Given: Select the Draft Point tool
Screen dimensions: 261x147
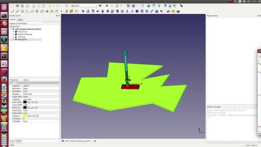Looking at the screenshot, I should (x=62, y=11).
